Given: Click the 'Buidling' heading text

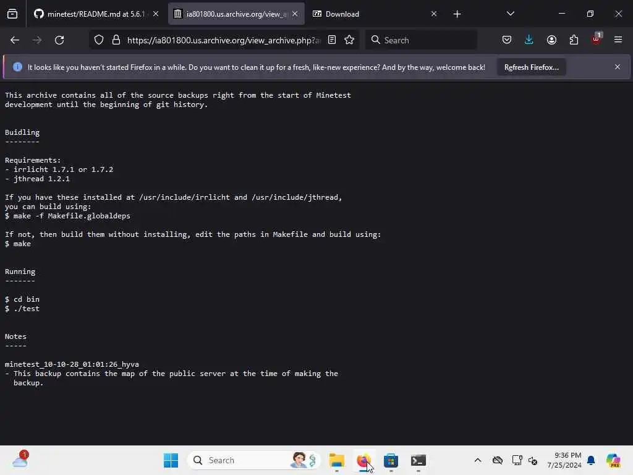Looking at the screenshot, I should [x=22, y=132].
